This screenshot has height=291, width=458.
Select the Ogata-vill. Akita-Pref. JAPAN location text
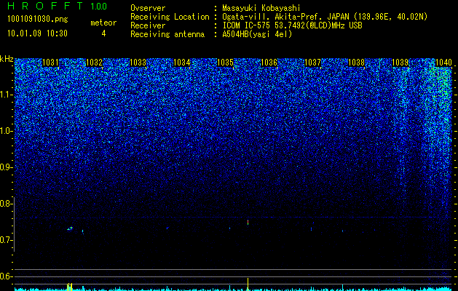(325, 17)
